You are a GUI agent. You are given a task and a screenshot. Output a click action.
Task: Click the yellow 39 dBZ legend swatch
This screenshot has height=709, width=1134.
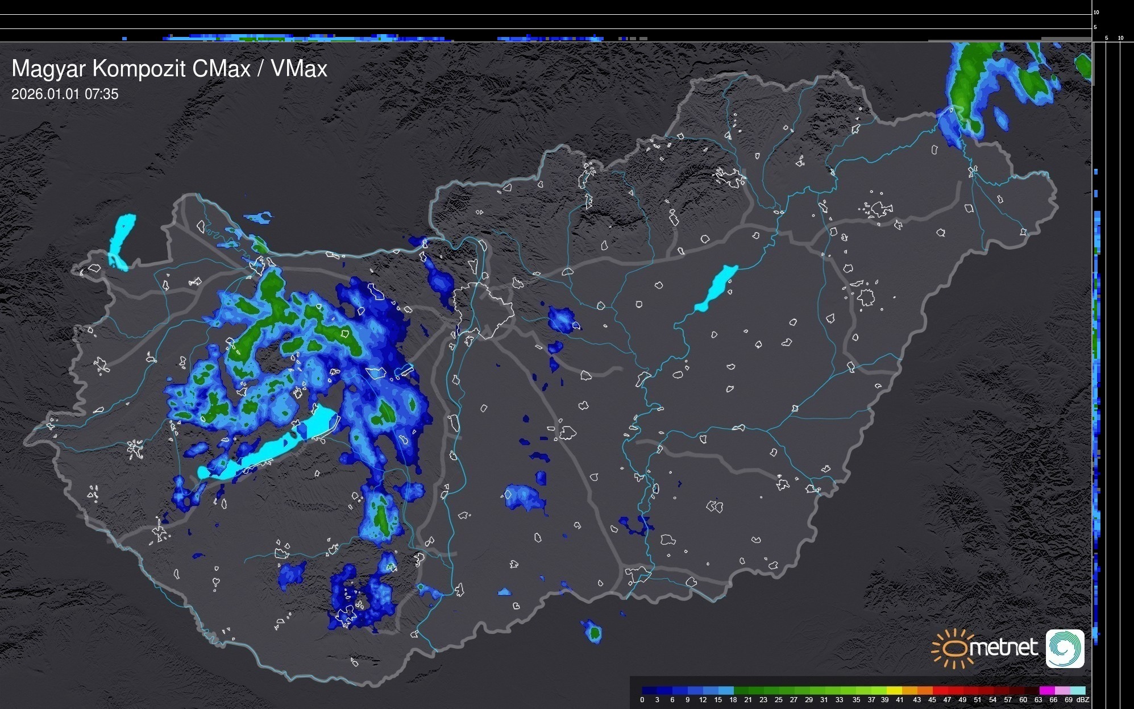click(x=894, y=690)
